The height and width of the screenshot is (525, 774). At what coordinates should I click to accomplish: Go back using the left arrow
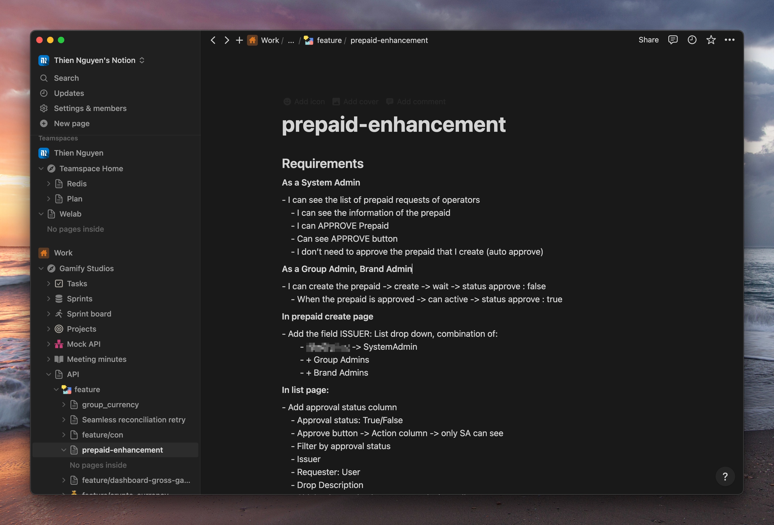click(x=213, y=40)
